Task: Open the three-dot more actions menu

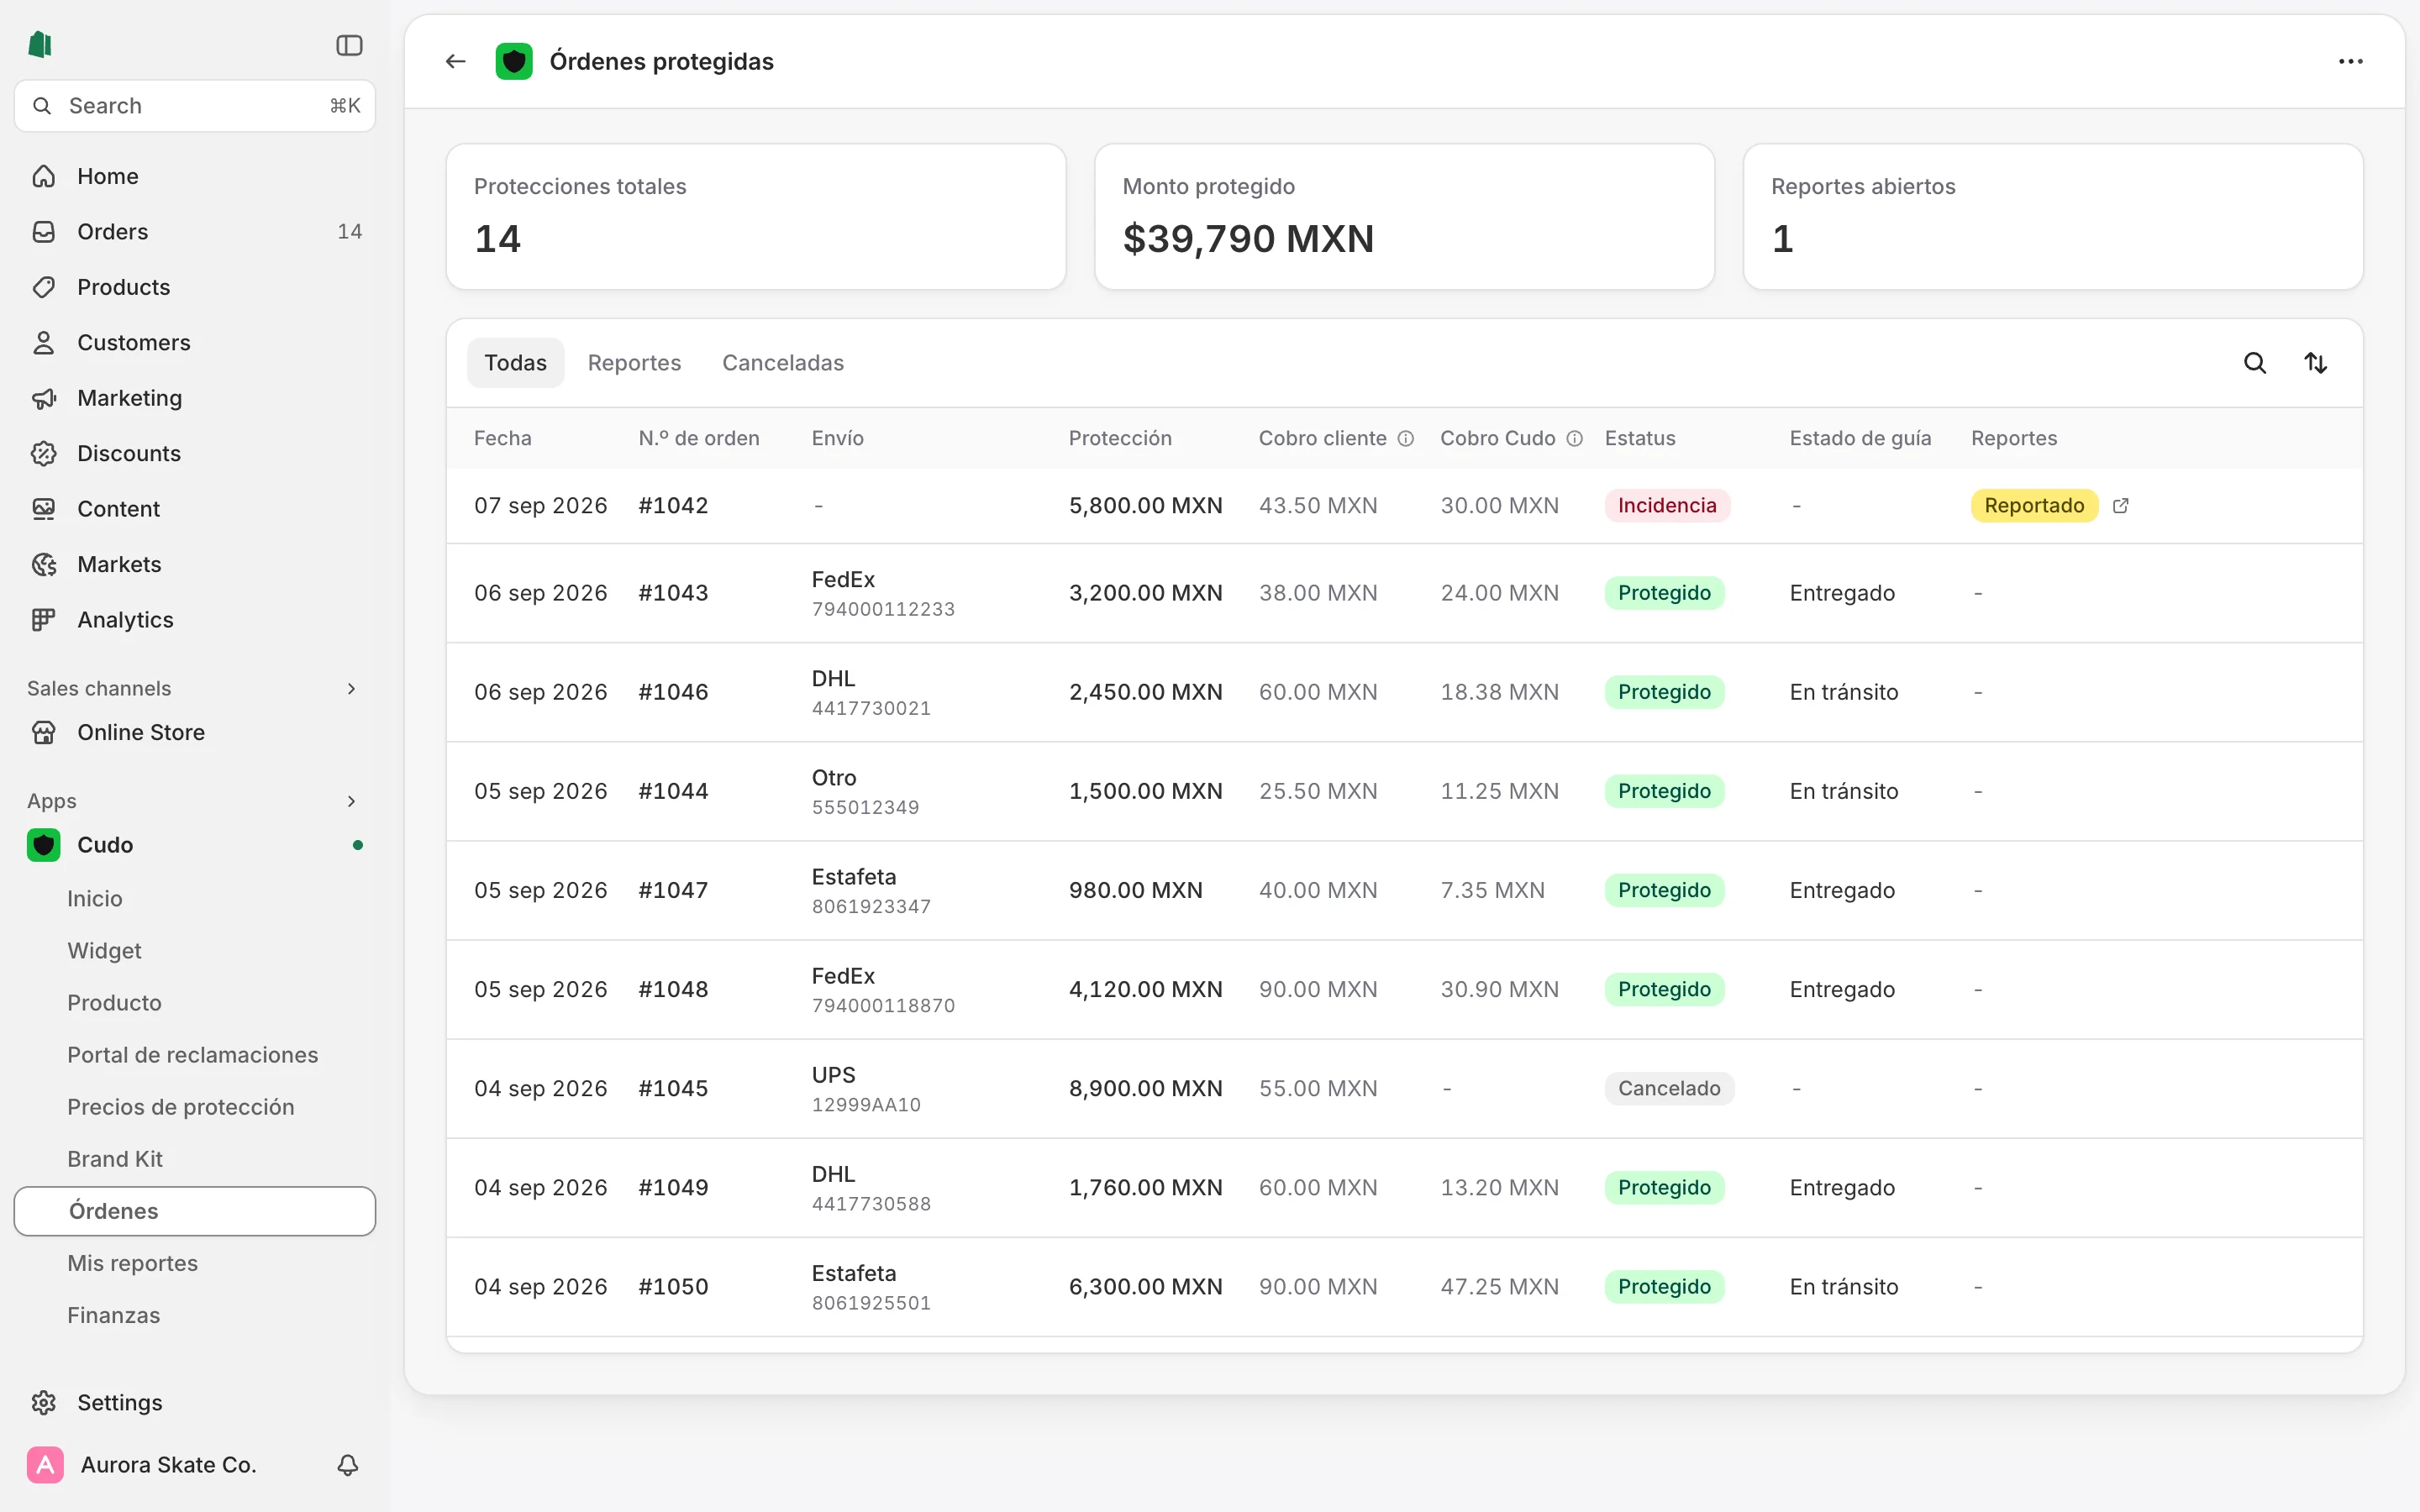Action: [2350, 61]
